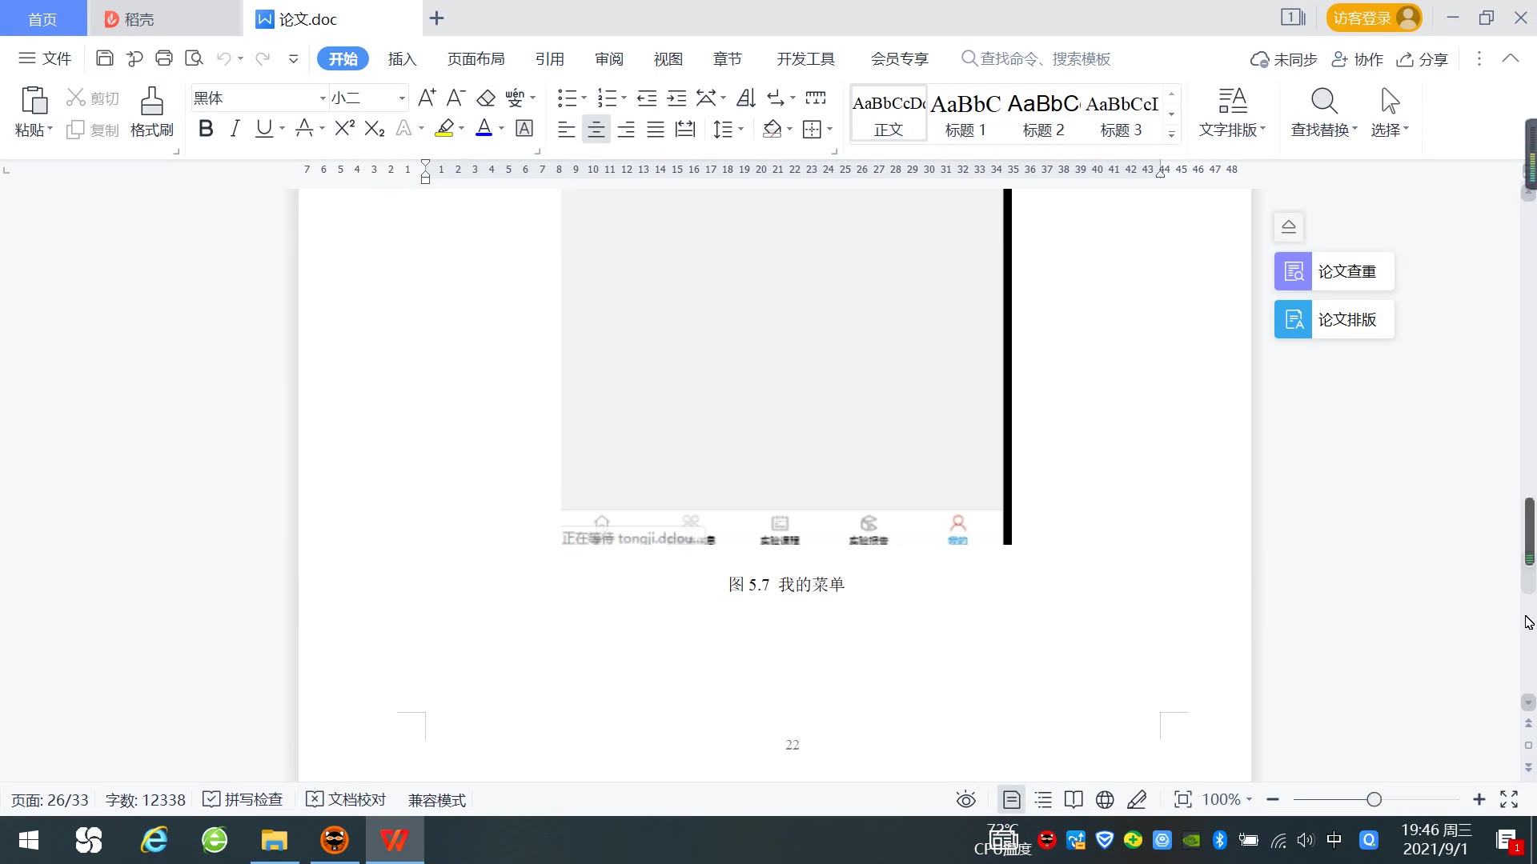Apply the 标题 1 heading style
Viewport: 1537px width, 864px height.
[x=965, y=114]
